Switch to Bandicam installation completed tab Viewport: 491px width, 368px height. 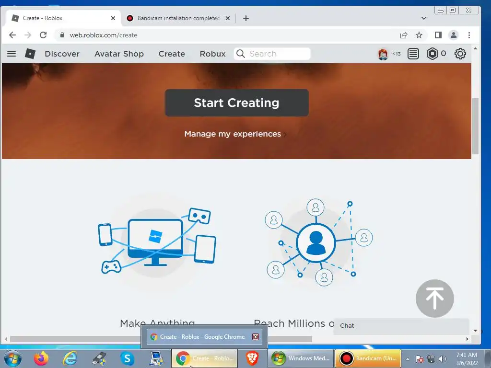tap(178, 18)
